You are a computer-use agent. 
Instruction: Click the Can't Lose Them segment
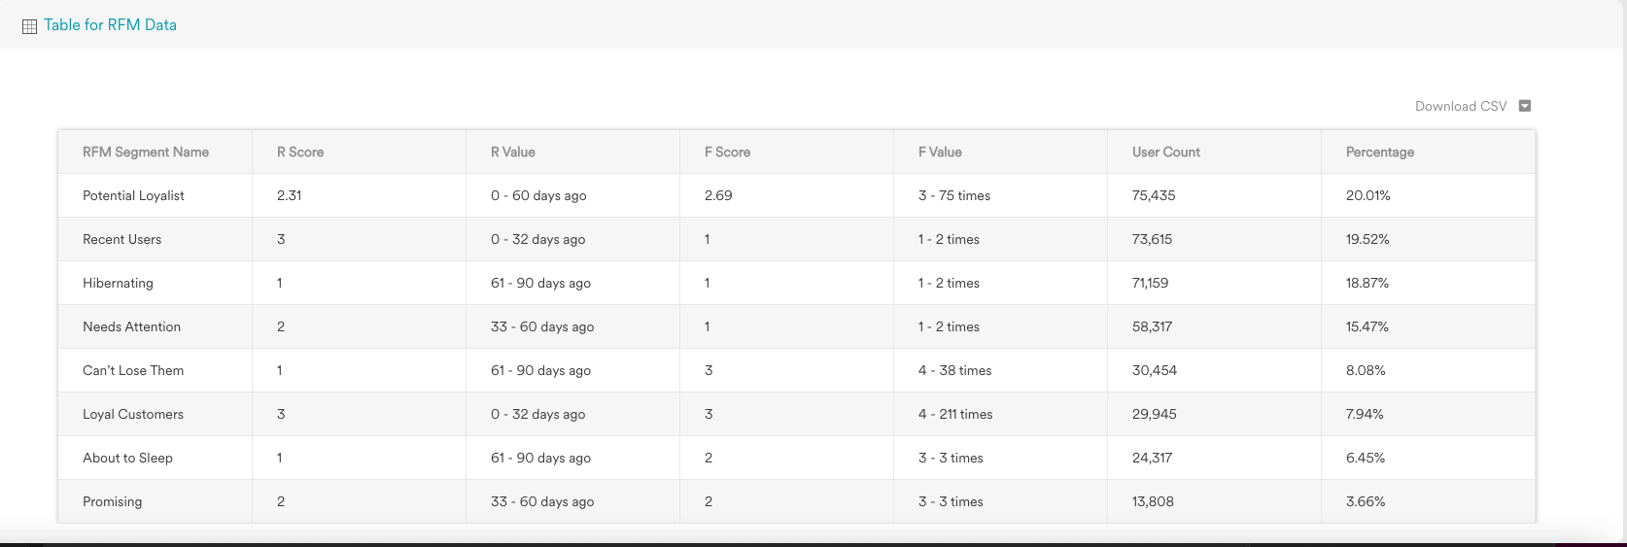pos(133,371)
